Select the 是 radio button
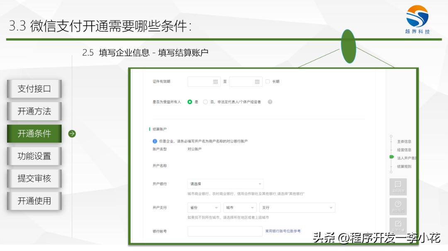Image resolution: width=448 pixels, height=251 pixels. tap(190, 101)
